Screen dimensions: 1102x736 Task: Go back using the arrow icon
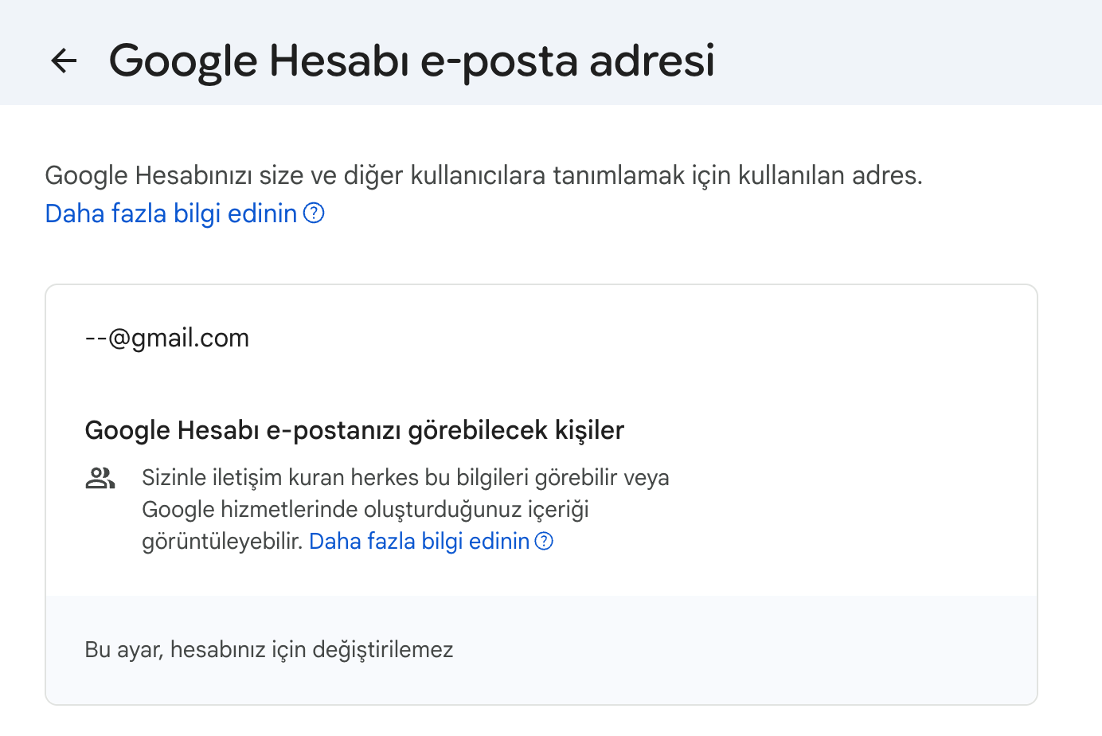click(x=64, y=61)
